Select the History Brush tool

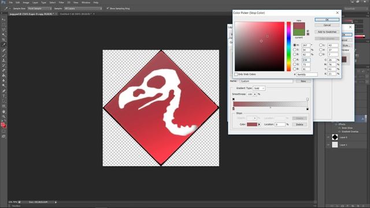[3, 65]
